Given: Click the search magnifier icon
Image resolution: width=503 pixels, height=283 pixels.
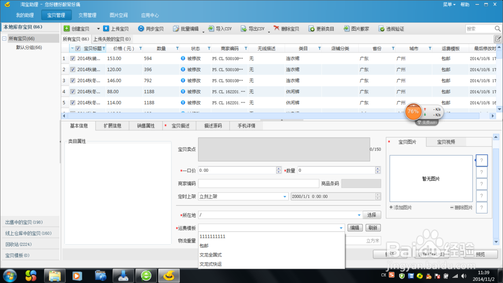Looking at the screenshot, I should click(497, 29).
